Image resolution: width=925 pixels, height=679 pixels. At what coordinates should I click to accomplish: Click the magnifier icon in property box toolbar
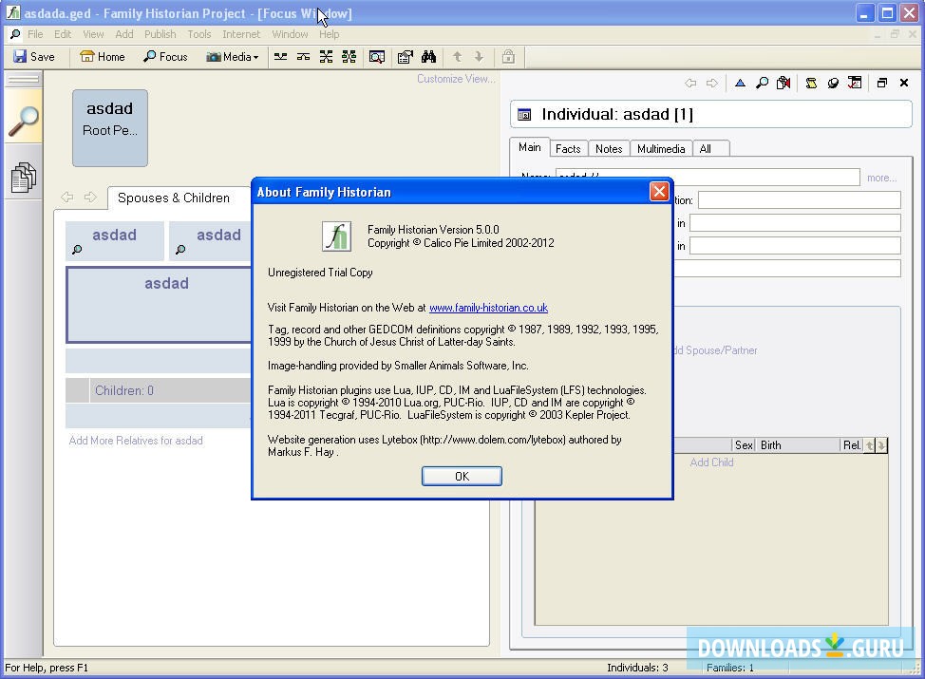coord(763,84)
